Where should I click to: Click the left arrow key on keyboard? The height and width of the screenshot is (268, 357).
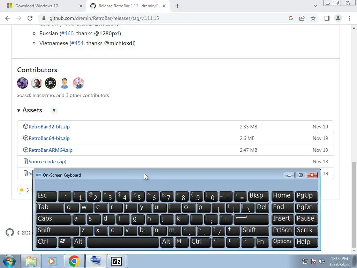218,242
